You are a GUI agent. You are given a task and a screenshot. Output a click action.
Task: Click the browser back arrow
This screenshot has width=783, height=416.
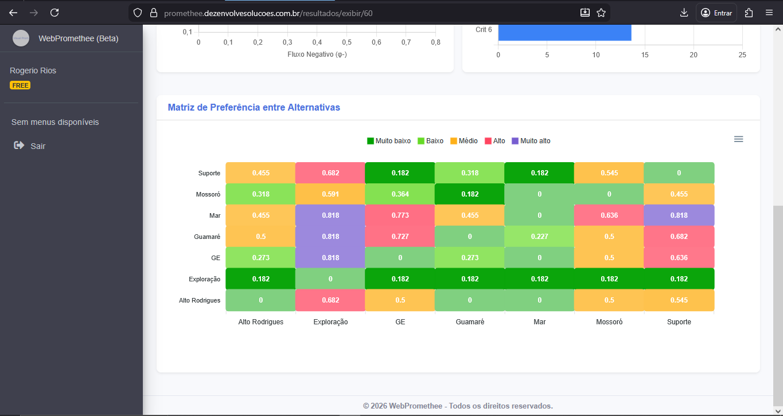tap(13, 13)
